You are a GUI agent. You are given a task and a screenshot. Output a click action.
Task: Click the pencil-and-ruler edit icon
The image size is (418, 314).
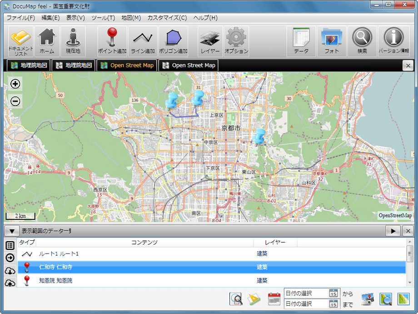click(x=254, y=299)
